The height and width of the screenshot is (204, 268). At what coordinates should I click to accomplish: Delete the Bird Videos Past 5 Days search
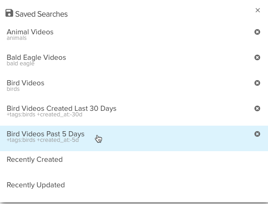(257, 134)
